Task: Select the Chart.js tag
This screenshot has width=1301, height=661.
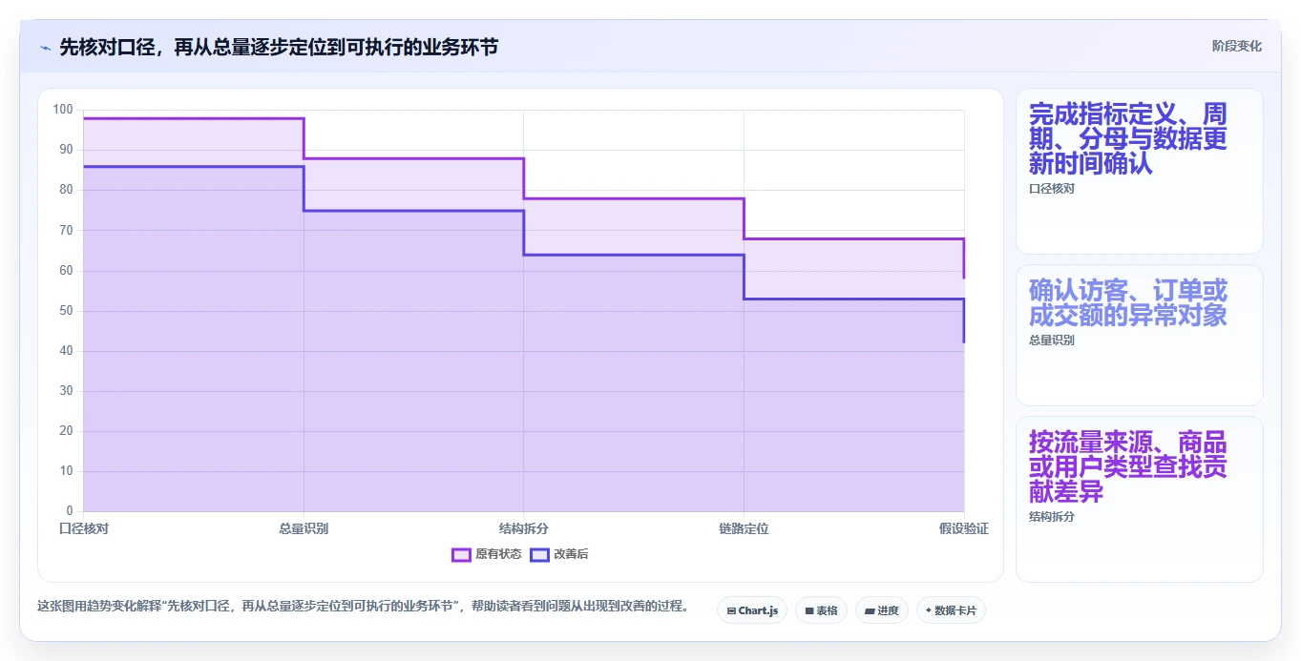Action: click(x=752, y=610)
